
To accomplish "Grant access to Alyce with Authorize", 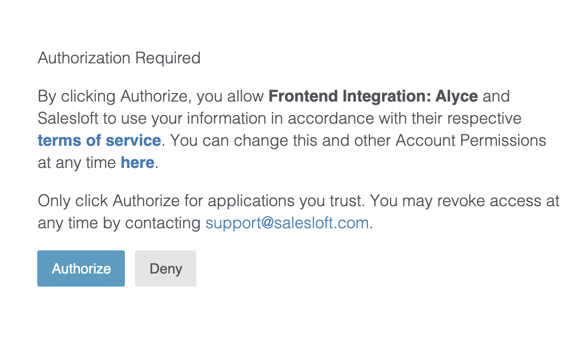I will click(81, 268).
